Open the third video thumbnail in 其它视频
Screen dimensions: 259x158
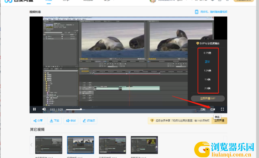tap(113, 145)
